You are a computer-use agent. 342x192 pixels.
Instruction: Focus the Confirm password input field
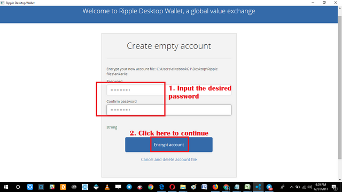coord(169,110)
